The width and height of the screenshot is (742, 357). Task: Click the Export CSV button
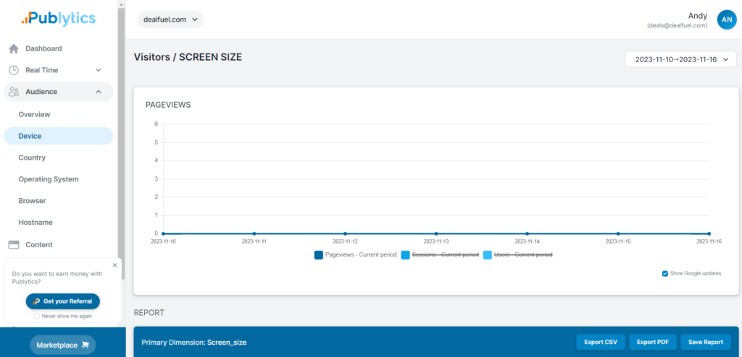[601, 342]
